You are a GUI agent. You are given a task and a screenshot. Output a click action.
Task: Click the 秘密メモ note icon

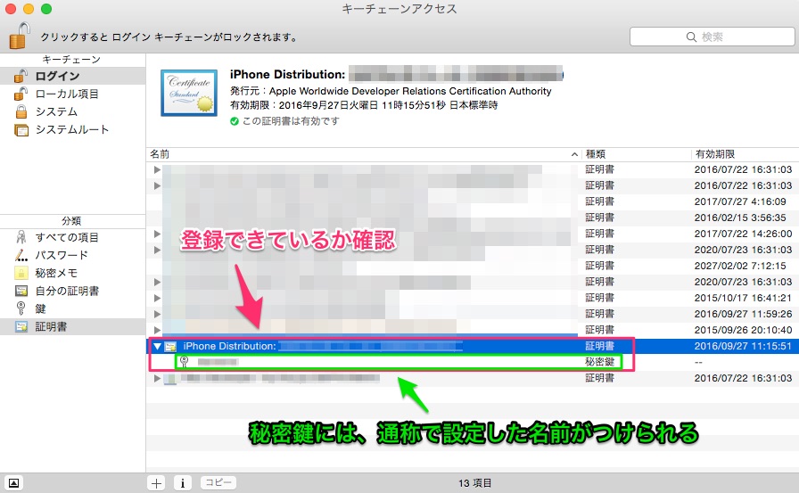coord(21,273)
